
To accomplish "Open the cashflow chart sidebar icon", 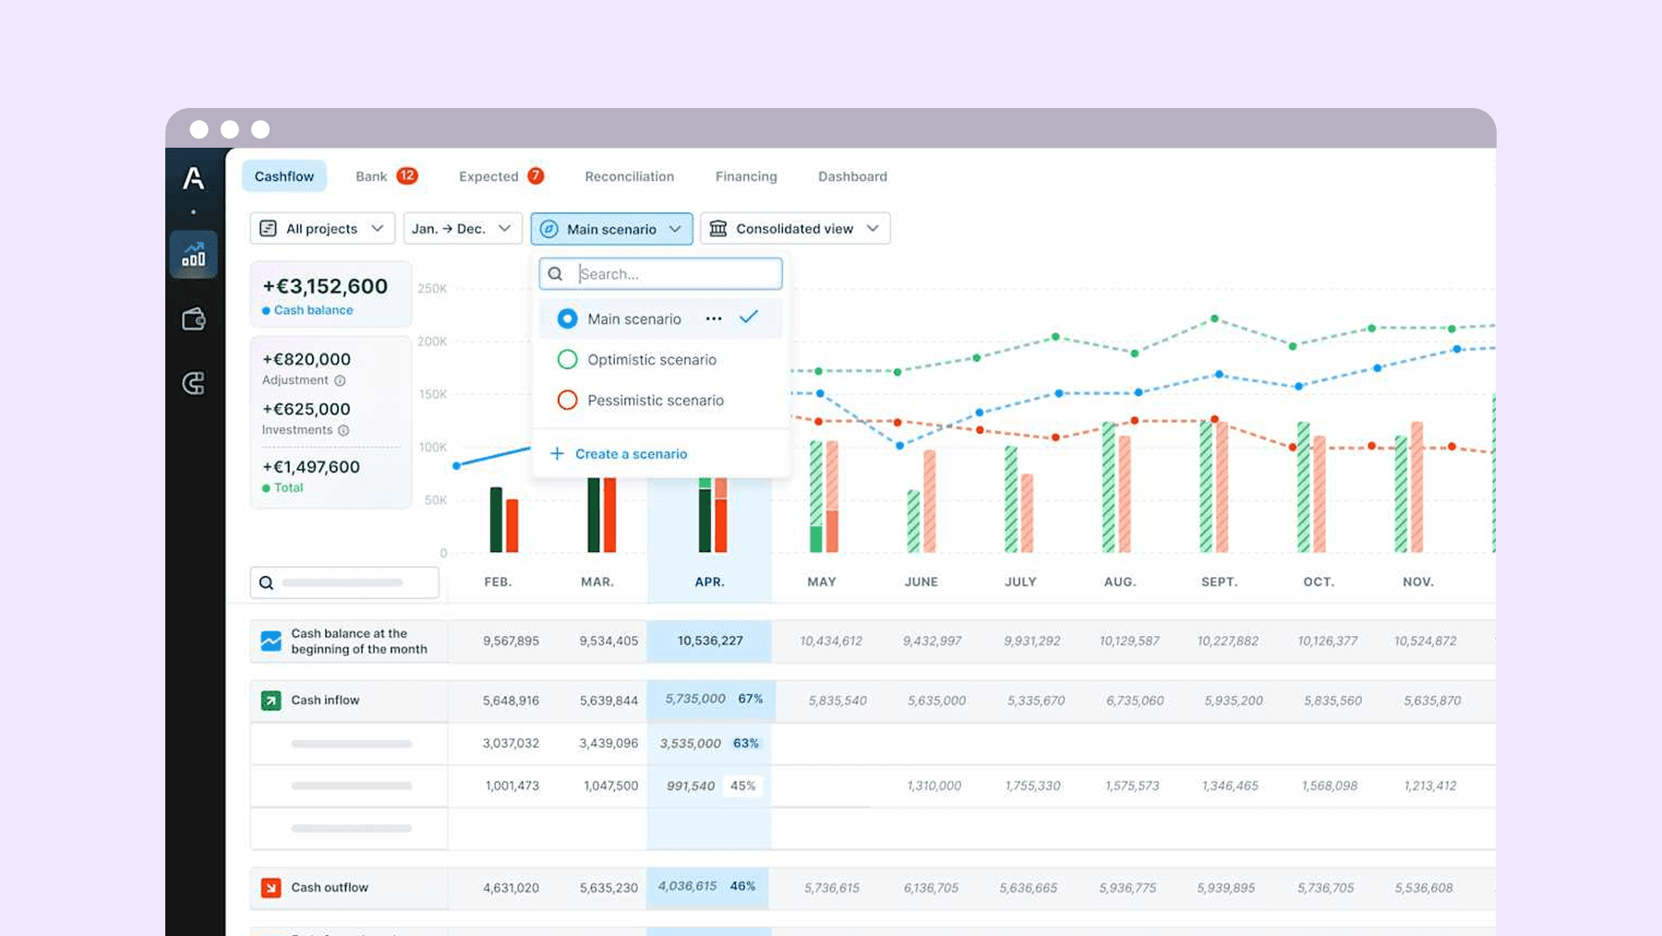I will (194, 254).
